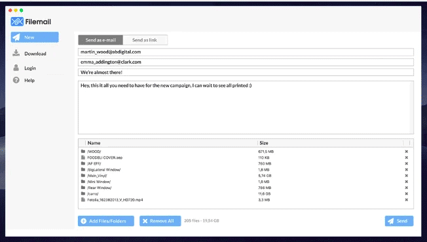Screen dimensions: 427x242
Task: Sort file list by Size column
Action: point(264,143)
